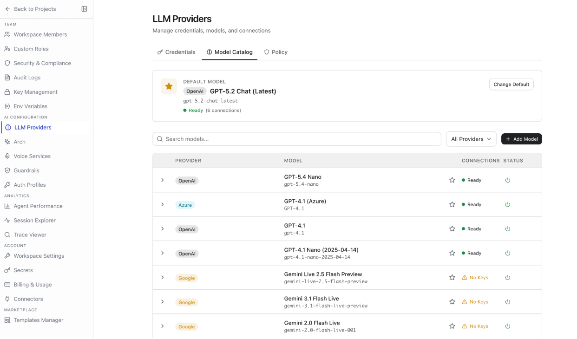The image size is (577, 339).
Task: Expand the GPT-4.1 Nano (2025-04-14) row
Action: pos(163,253)
